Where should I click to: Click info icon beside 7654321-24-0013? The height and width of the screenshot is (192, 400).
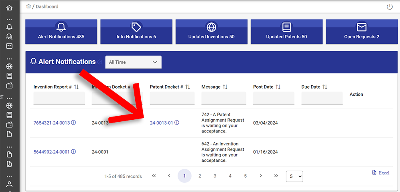(74, 123)
